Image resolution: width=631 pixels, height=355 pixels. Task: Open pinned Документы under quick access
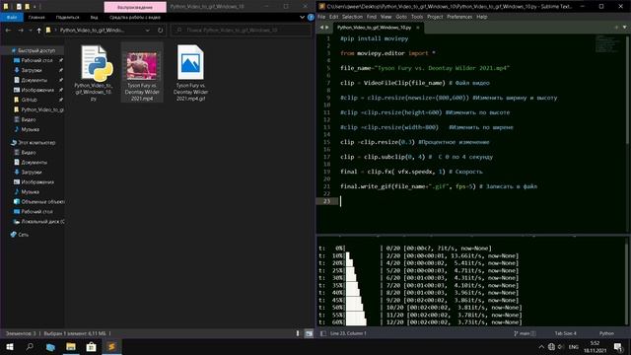(x=35, y=80)
